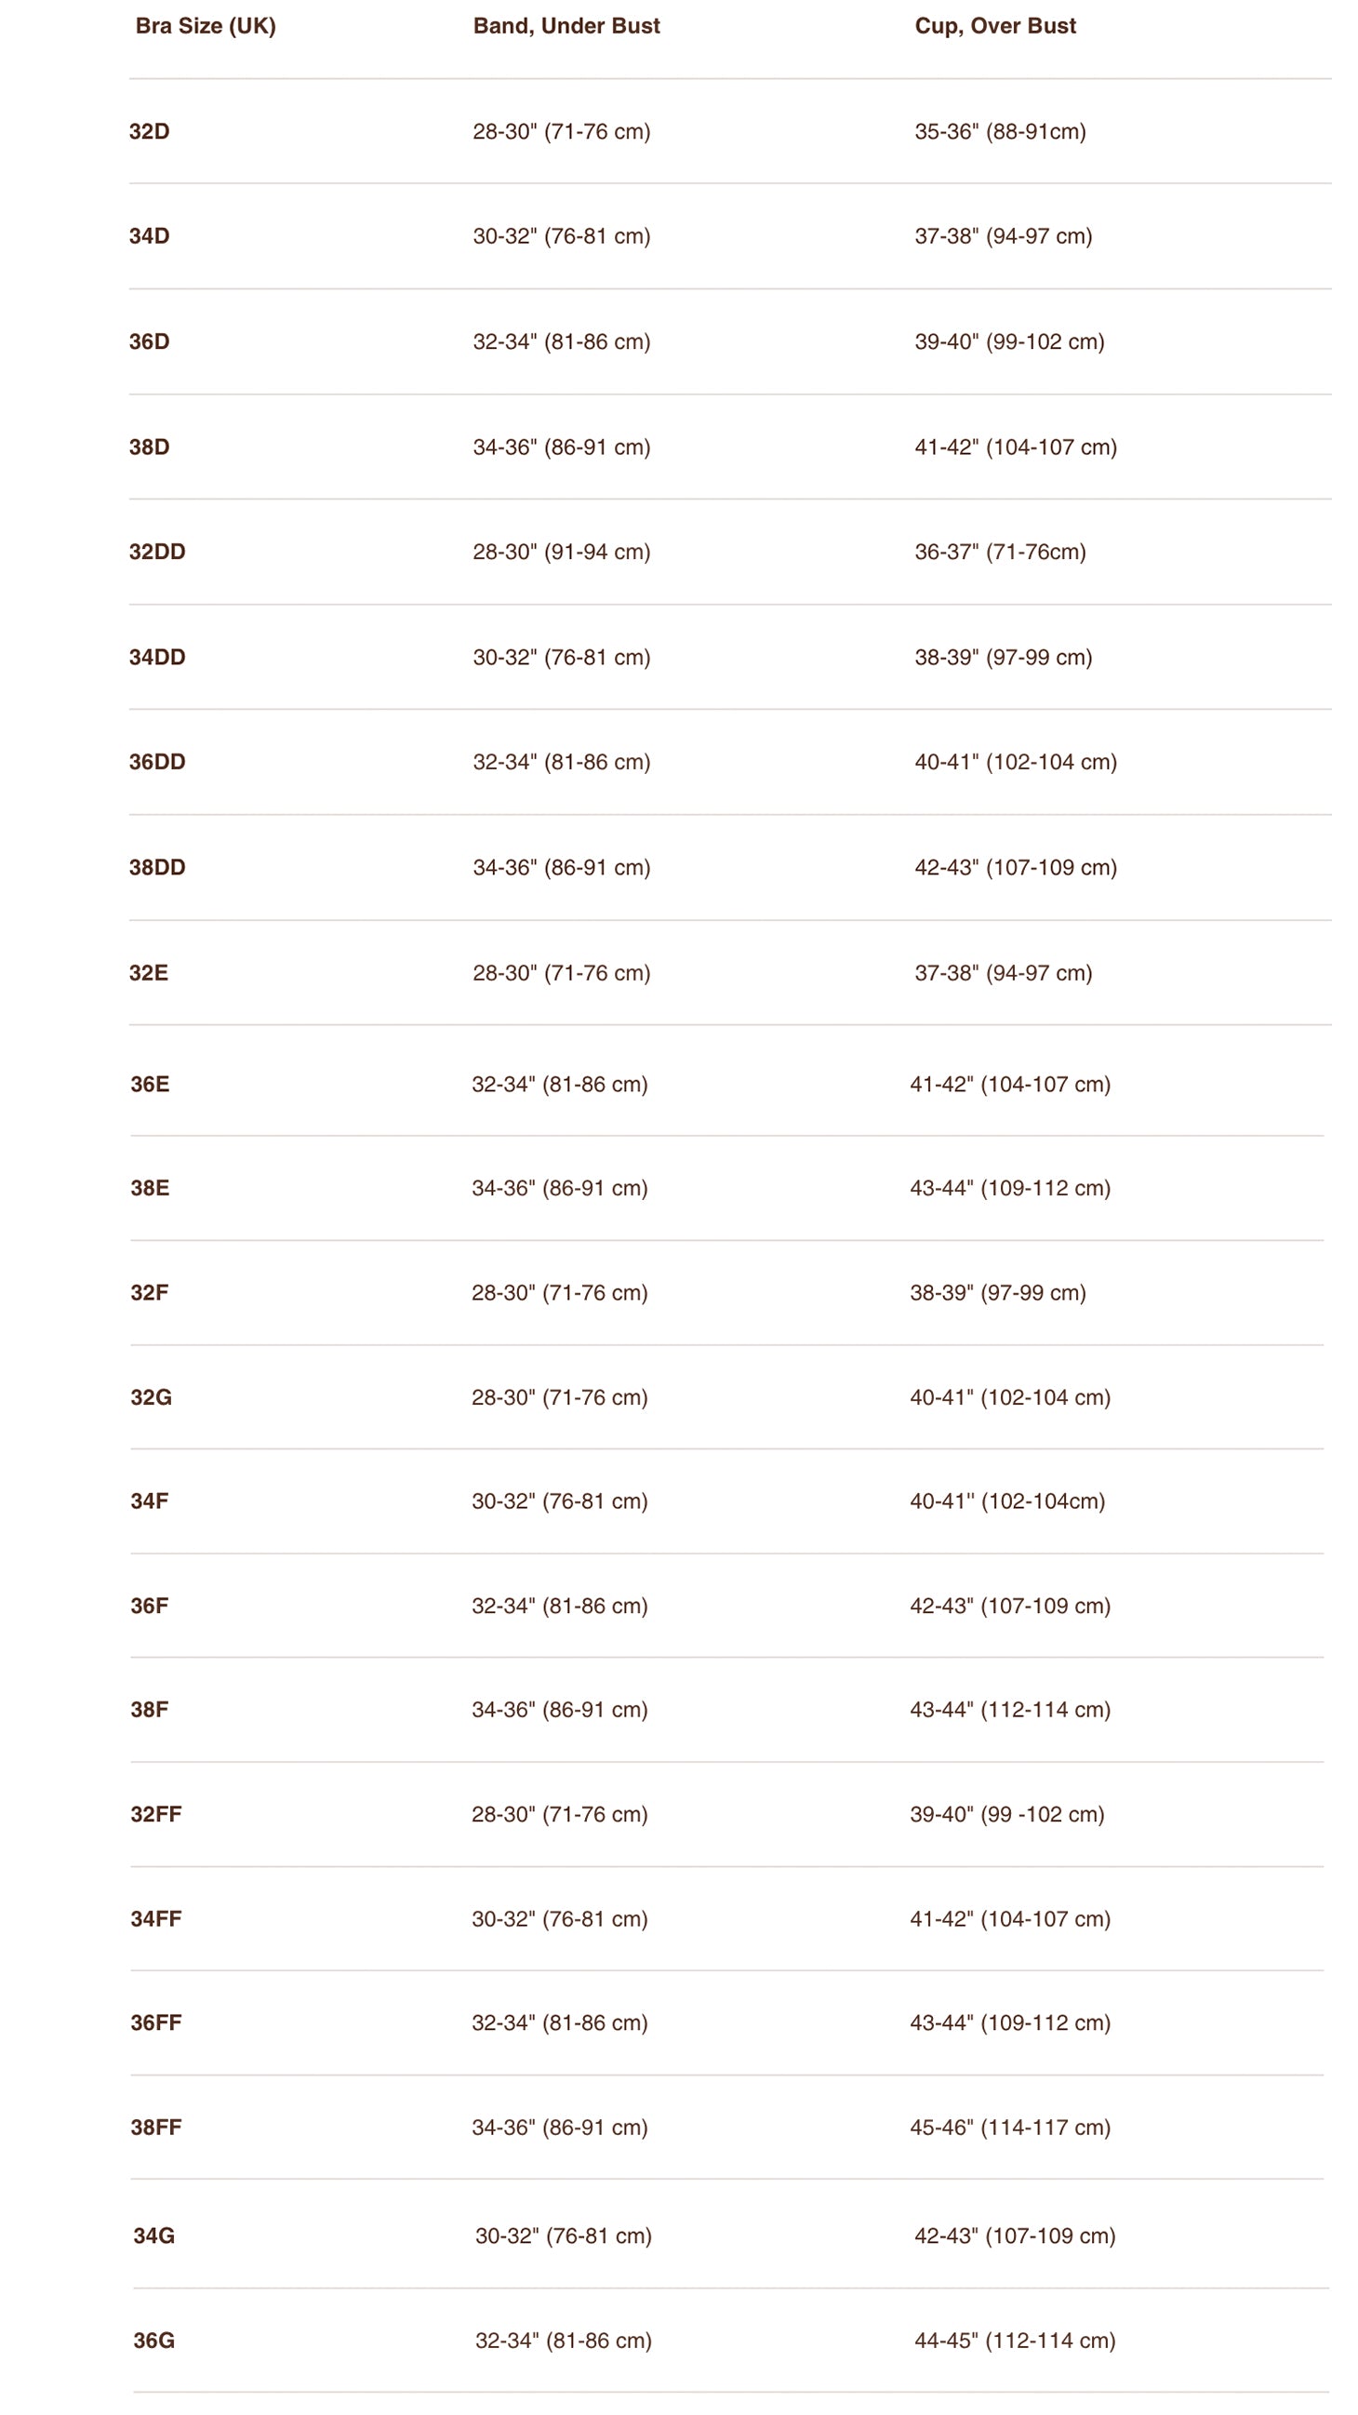Click the 34D row's over bust measurement
The image size is (1358, 2415).
pyautogui.click(x=1003, y=236)
